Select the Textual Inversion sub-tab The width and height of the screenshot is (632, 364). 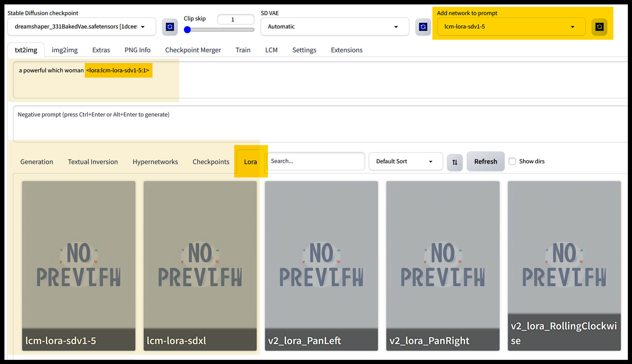point(93,162)
